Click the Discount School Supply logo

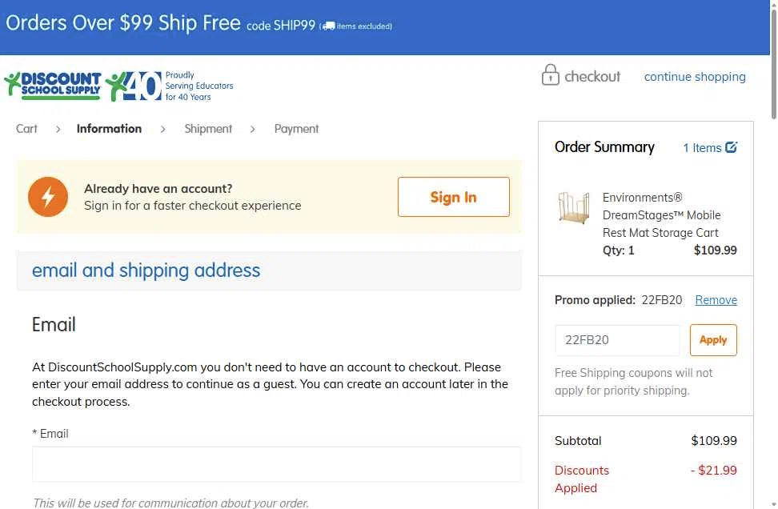pos(53,84)
